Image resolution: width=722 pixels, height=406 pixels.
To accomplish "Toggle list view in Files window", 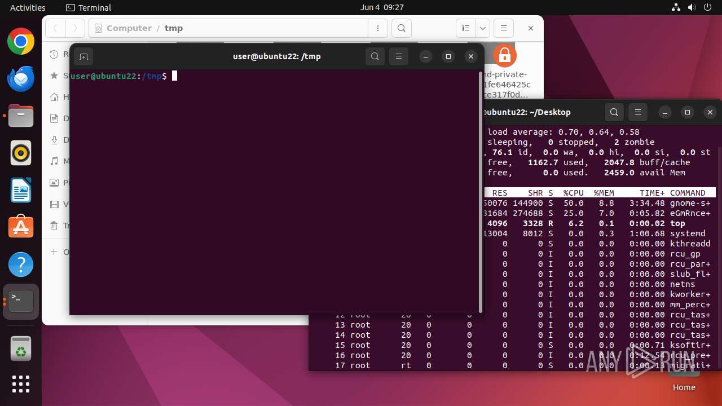I will [466, 28].
